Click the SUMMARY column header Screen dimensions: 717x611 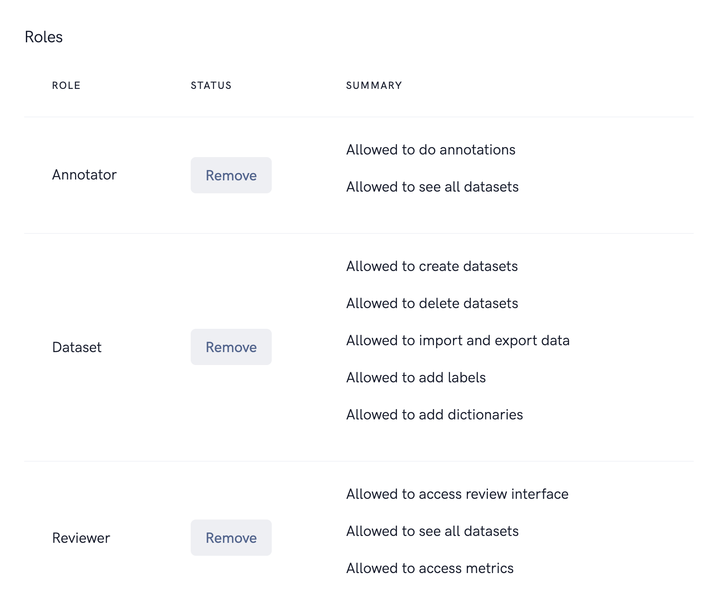[x=374, y=85]
